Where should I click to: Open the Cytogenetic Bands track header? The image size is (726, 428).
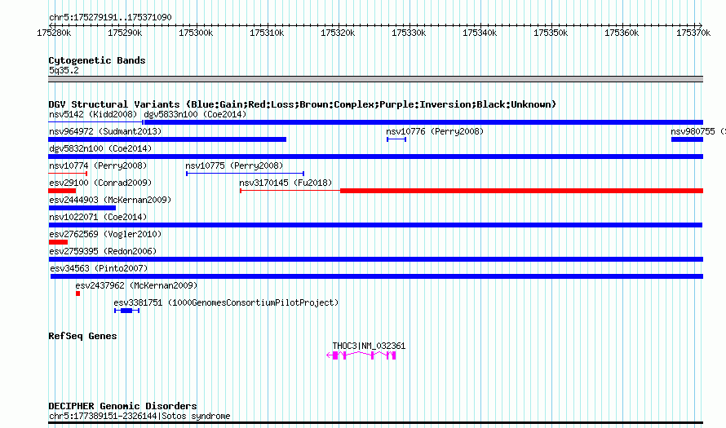[x=97, y=60]
